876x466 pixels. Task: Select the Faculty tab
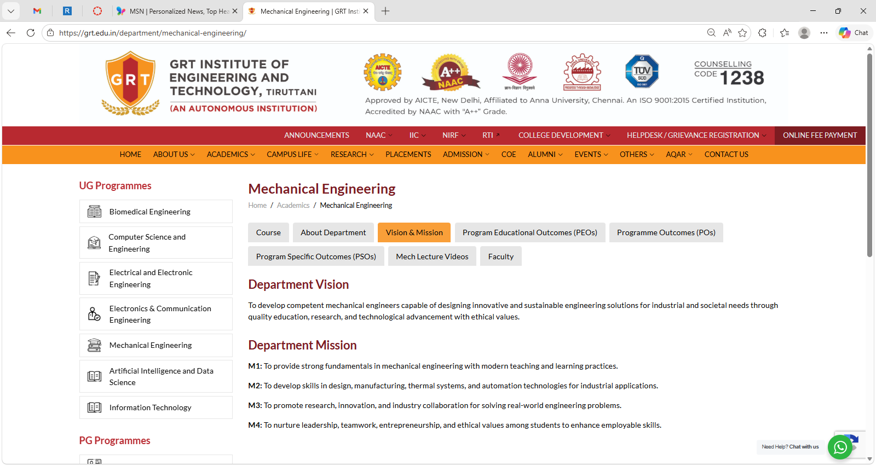[500, 257]
